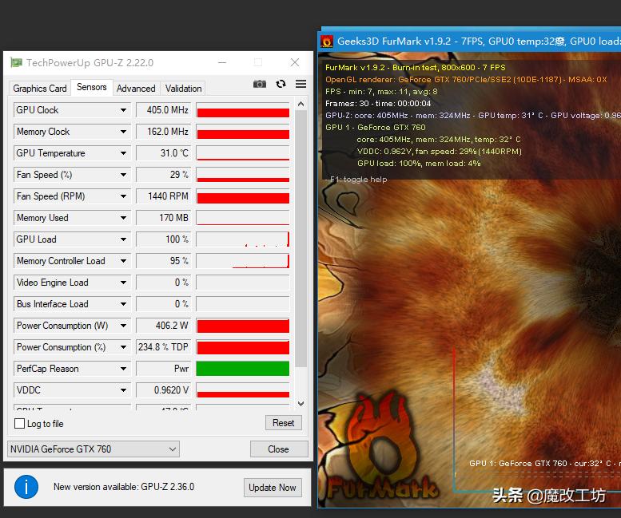
Task: Open the VDDC sensor dropdown
Action: click(x=123, y=390)
